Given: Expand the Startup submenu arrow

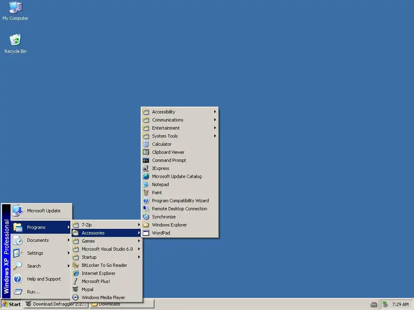Looking at the screenshot, I should 139,257.
